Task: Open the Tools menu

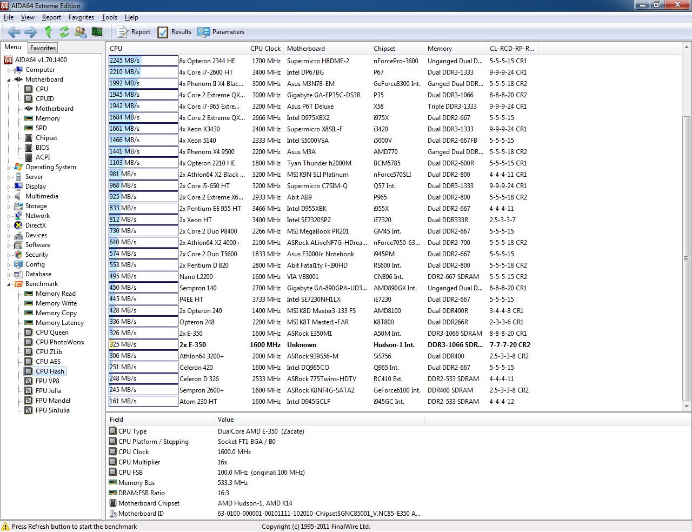Action: tap(109, 17)
